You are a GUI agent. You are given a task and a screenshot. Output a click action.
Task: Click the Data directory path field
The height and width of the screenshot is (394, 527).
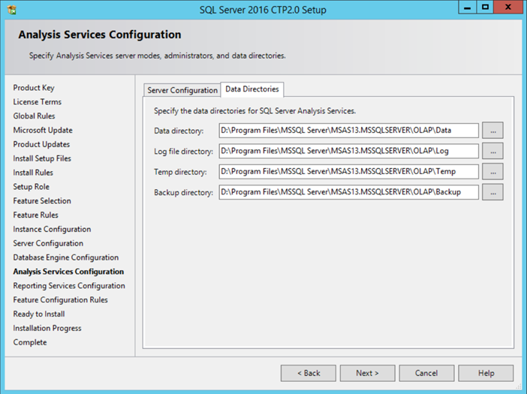pyautogui.click(x=348, y=131)
